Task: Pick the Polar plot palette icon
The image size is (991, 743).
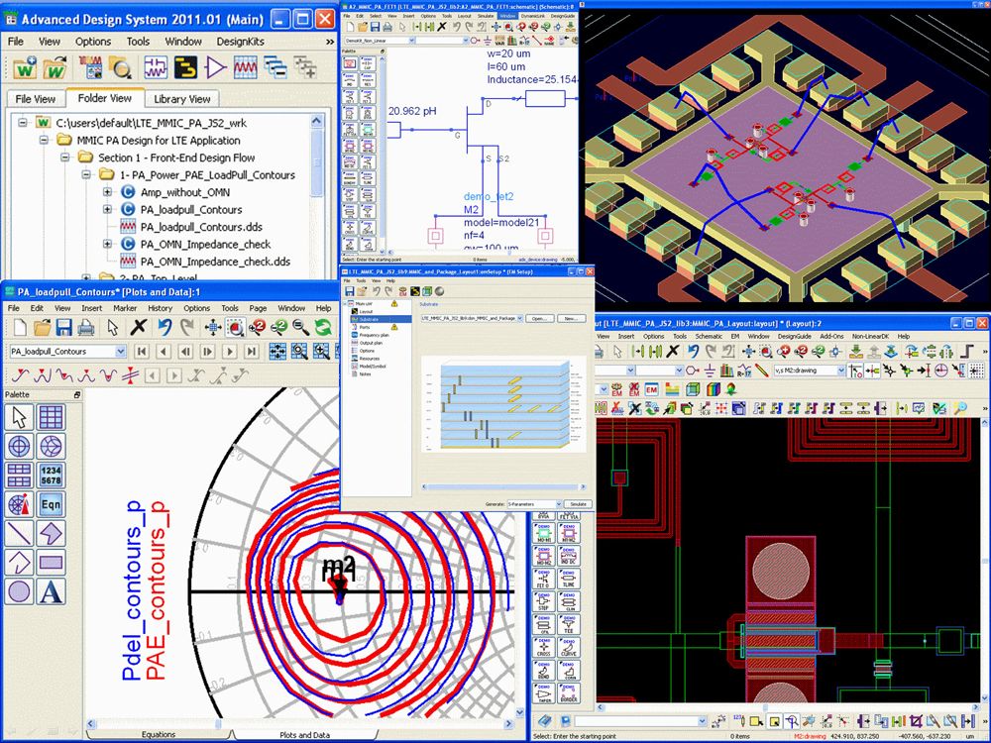Action: pos(19,447)
